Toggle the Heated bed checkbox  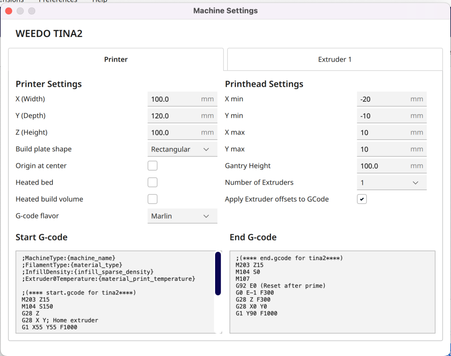[x=152, y=182]
